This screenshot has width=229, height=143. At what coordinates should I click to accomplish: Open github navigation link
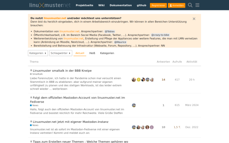pyautogui.click(x=141, y=5)
